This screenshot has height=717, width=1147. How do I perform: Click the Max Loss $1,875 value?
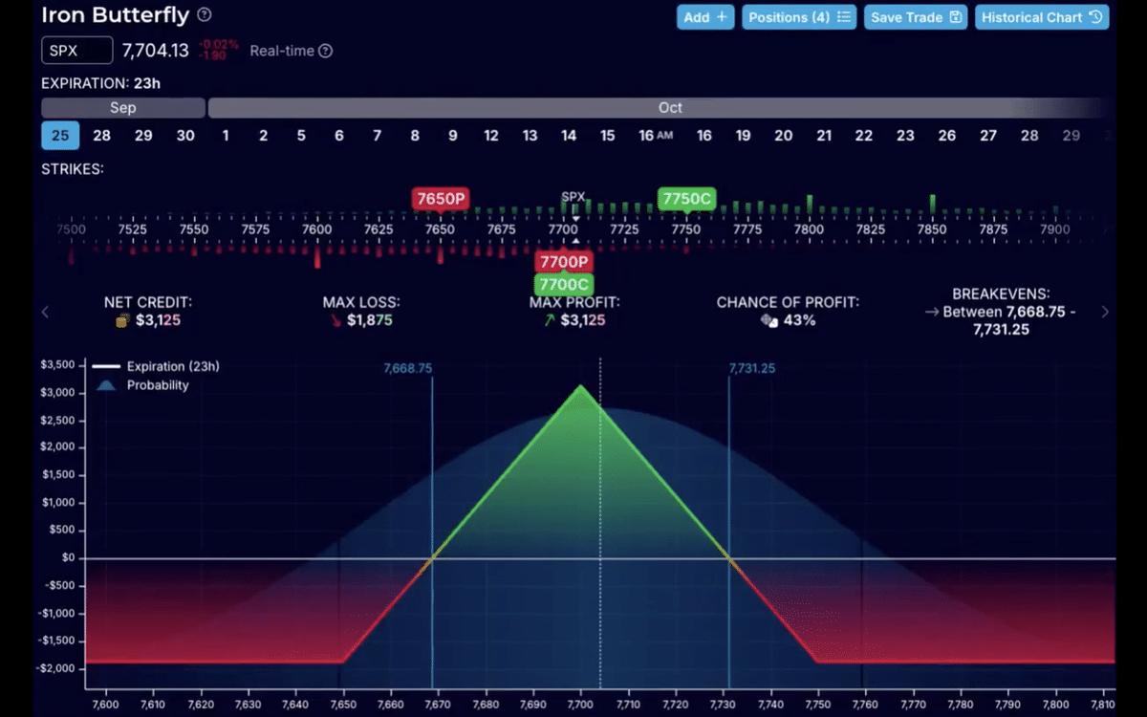tap(369, 320)
